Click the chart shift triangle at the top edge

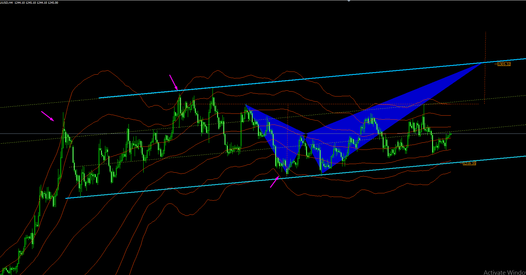[349, 1]
